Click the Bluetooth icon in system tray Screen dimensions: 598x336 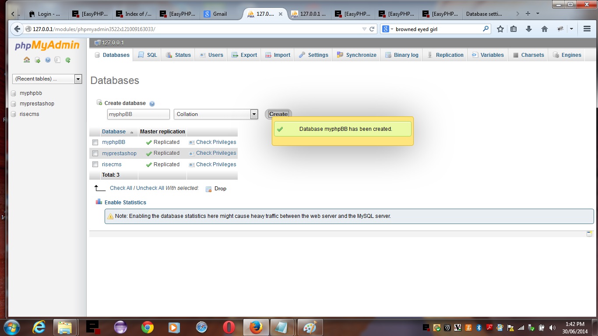(x=479, y=327)
